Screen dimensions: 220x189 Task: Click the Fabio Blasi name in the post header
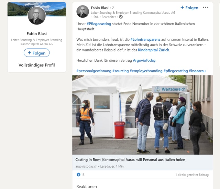100,8
